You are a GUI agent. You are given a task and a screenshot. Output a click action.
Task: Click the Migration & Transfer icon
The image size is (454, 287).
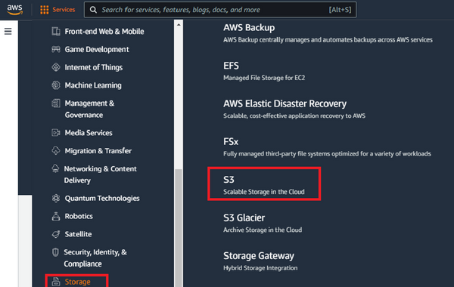56,150
